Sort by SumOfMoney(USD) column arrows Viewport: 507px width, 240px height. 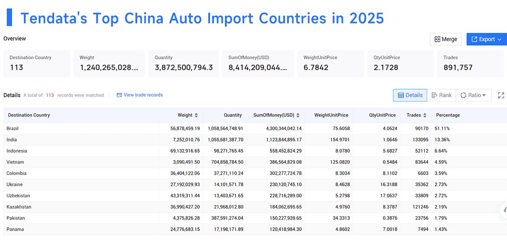pyautogui.click(x=298, y=115)
